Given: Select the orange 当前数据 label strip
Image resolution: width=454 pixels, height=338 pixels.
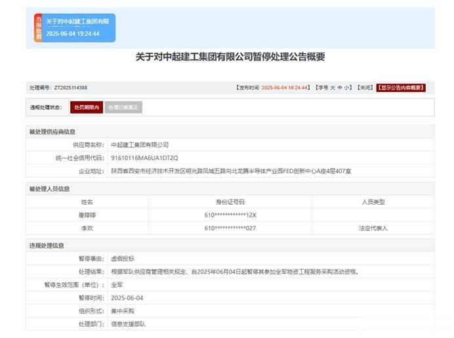Looking at the screenshot, I should tap(38, 28).
